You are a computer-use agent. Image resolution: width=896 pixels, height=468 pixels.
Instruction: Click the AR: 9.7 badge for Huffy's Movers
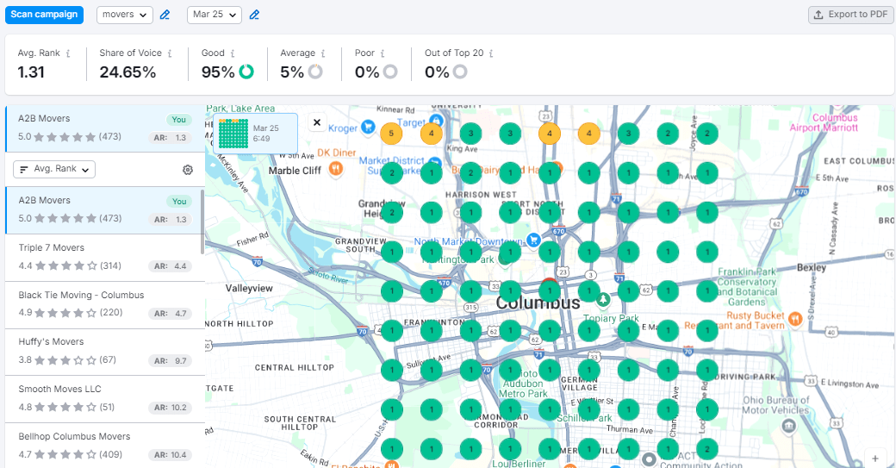[x=170, y=361]
